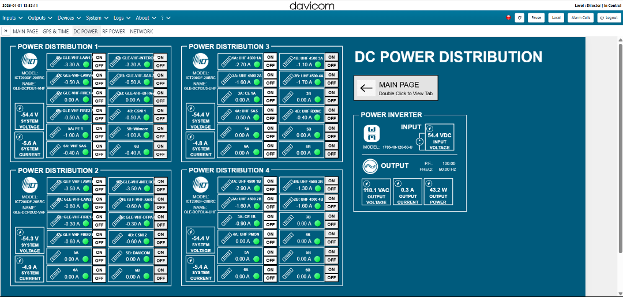Turn ON breaker 5A: PE 1
Viewport: 623px width, 297px height.
point(99,128)
